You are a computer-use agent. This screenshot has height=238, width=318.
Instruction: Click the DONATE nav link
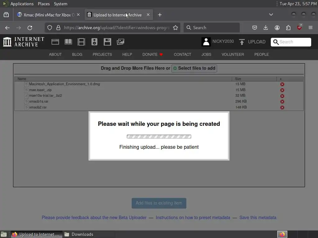point(152,55)
